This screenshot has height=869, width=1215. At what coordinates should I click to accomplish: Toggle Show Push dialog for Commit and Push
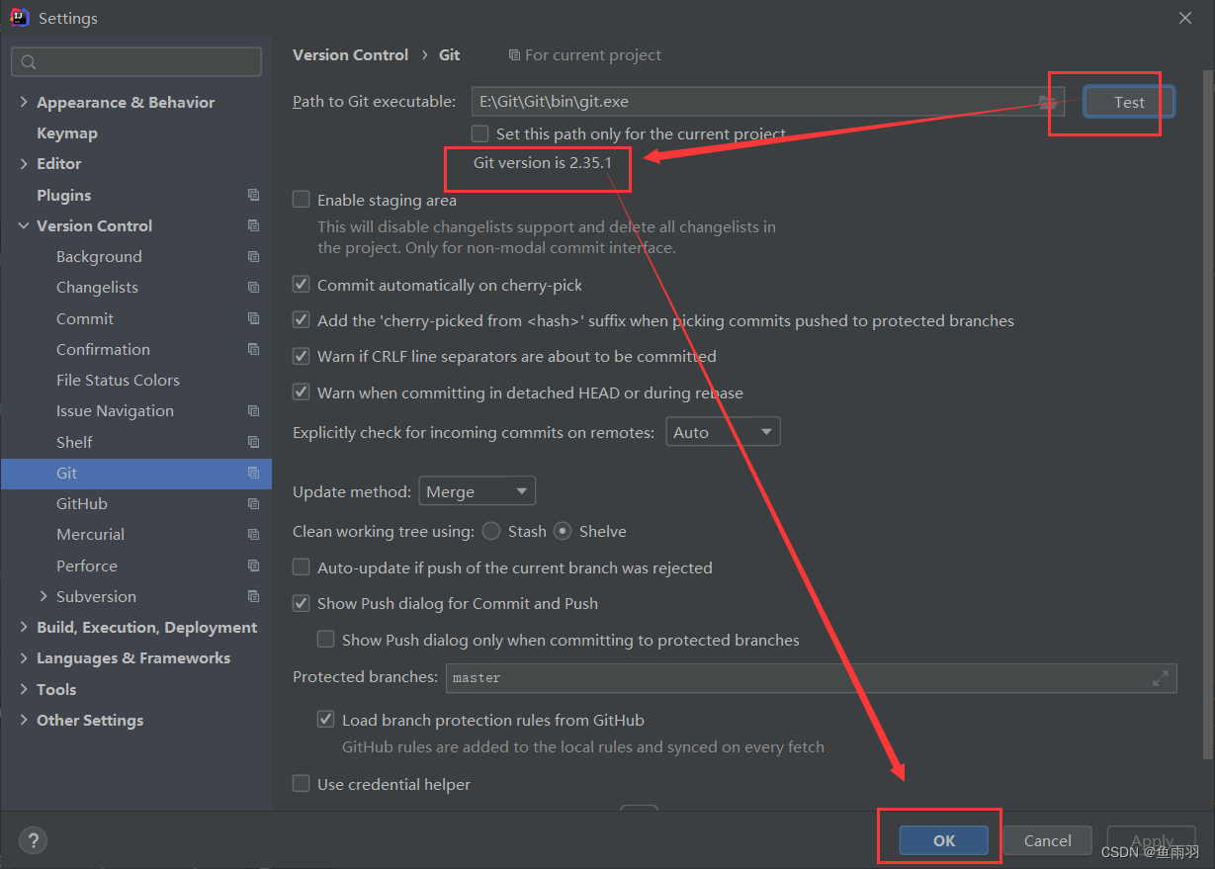tap(301, 603)
